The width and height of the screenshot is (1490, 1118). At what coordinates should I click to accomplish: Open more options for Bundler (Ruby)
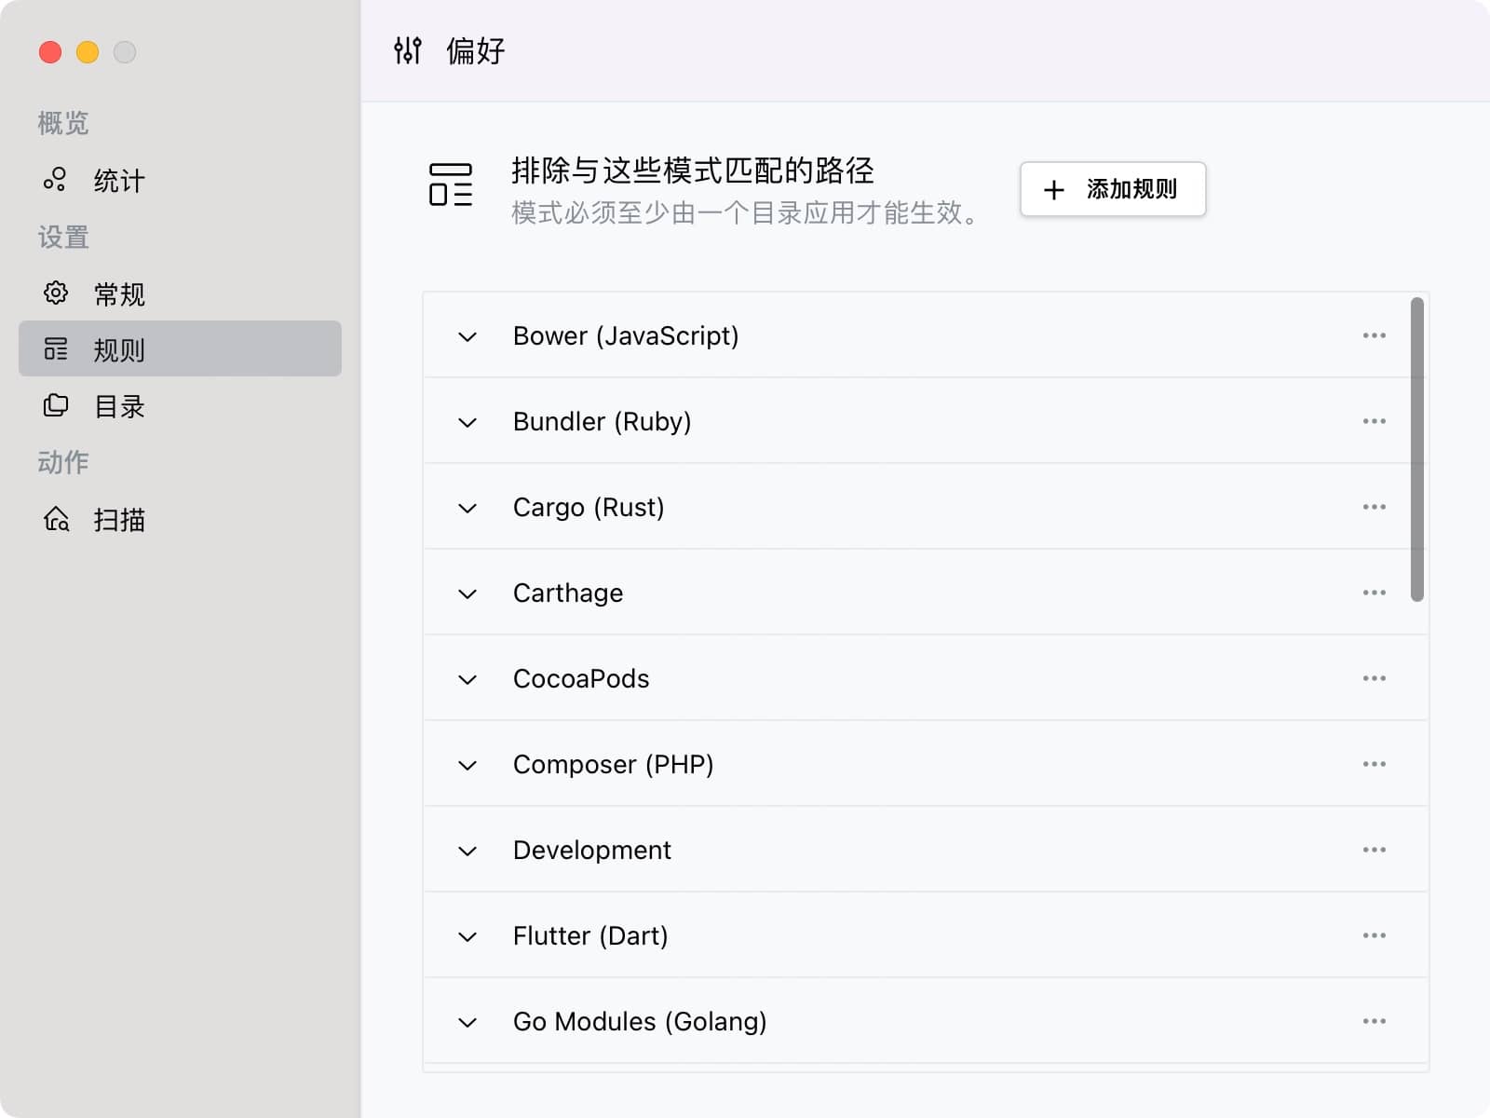point(1374,421)
